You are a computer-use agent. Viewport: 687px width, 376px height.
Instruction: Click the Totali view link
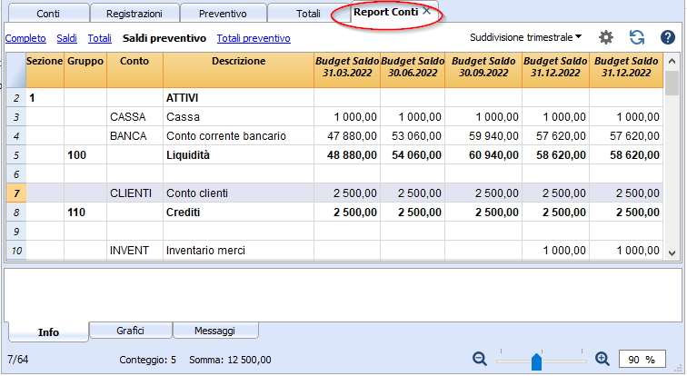point(99,38)
